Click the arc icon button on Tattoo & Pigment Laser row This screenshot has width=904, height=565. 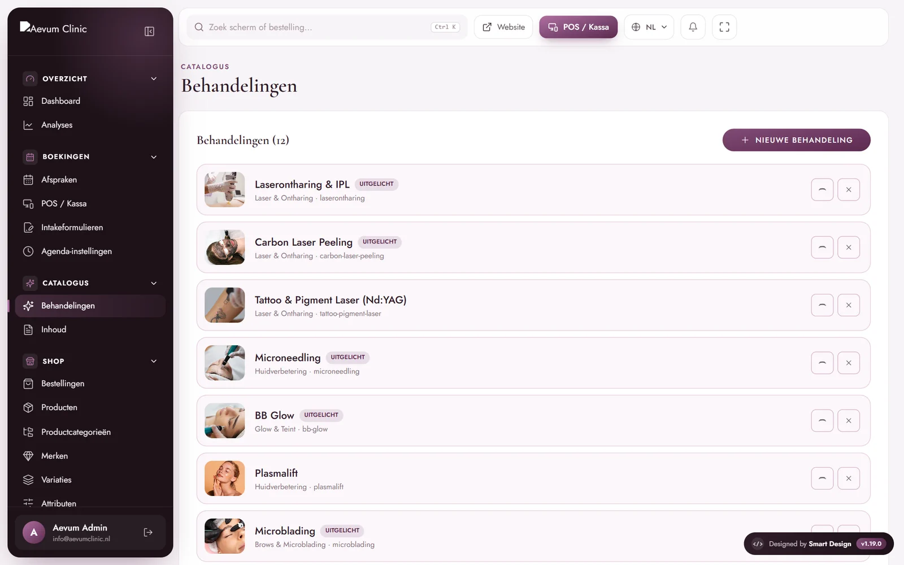[x=822, y=305]
